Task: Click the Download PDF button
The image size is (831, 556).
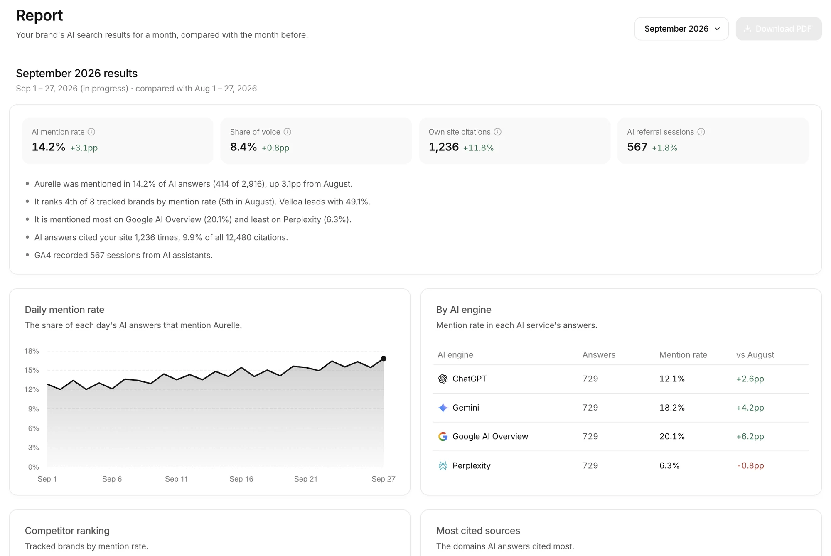Action: tap(779, 29)
